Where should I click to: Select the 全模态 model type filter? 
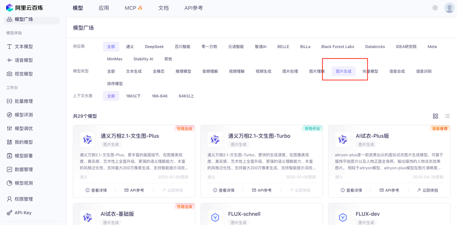pos(158,71)
